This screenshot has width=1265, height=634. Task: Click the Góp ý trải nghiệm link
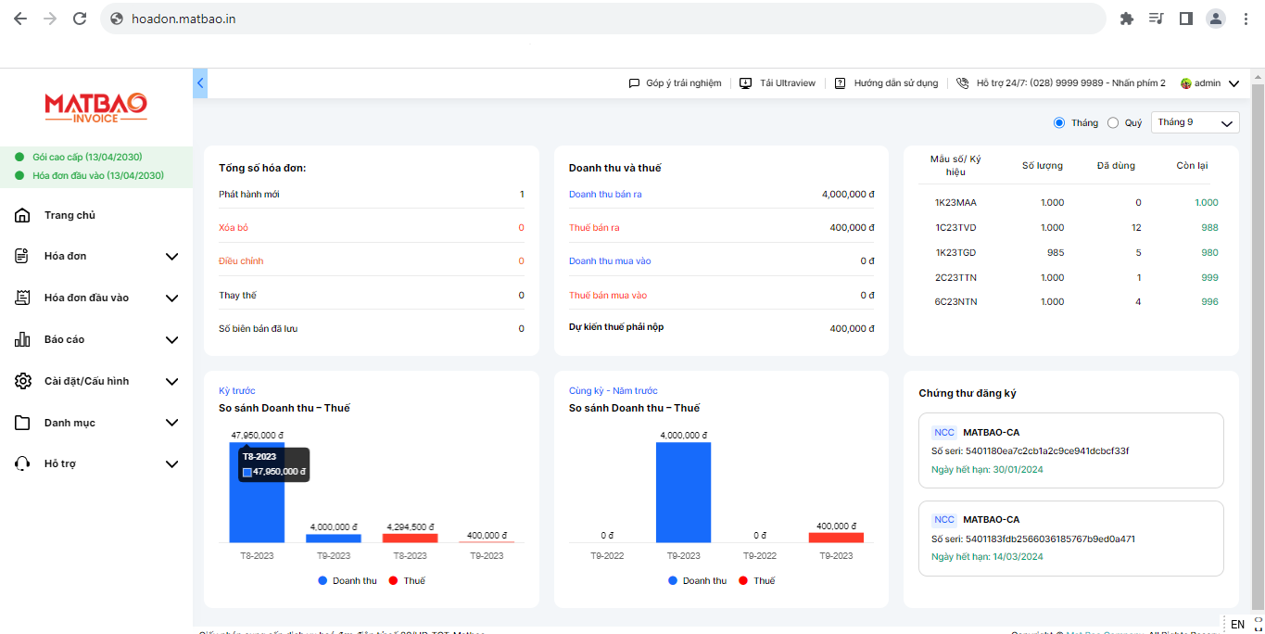(684, 83)
